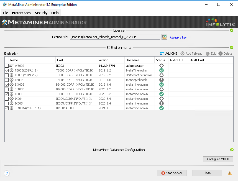
Task: Click the License section green check icon
Action: point(232,30)
